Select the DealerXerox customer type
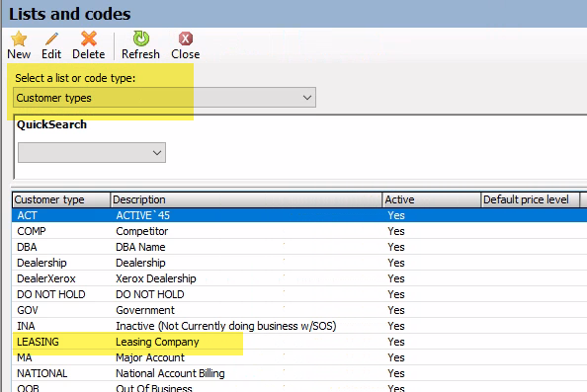Viewport: 587px width, 392px height. [46, 278]
